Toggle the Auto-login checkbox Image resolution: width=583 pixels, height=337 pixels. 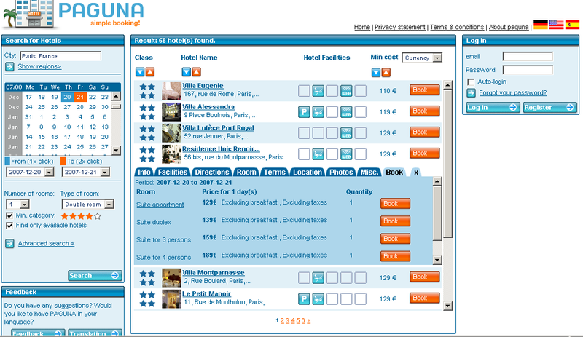point(471,82)
